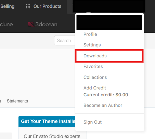The width and height of the screenshot is (155, 139).
Task: Click Become an Author link
Action: click(x=103, y=105)
